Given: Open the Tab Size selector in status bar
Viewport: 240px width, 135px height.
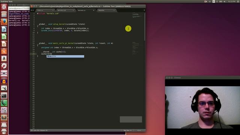Looking at the screenshot, I should pyautogui.click(x=127, y=130).
